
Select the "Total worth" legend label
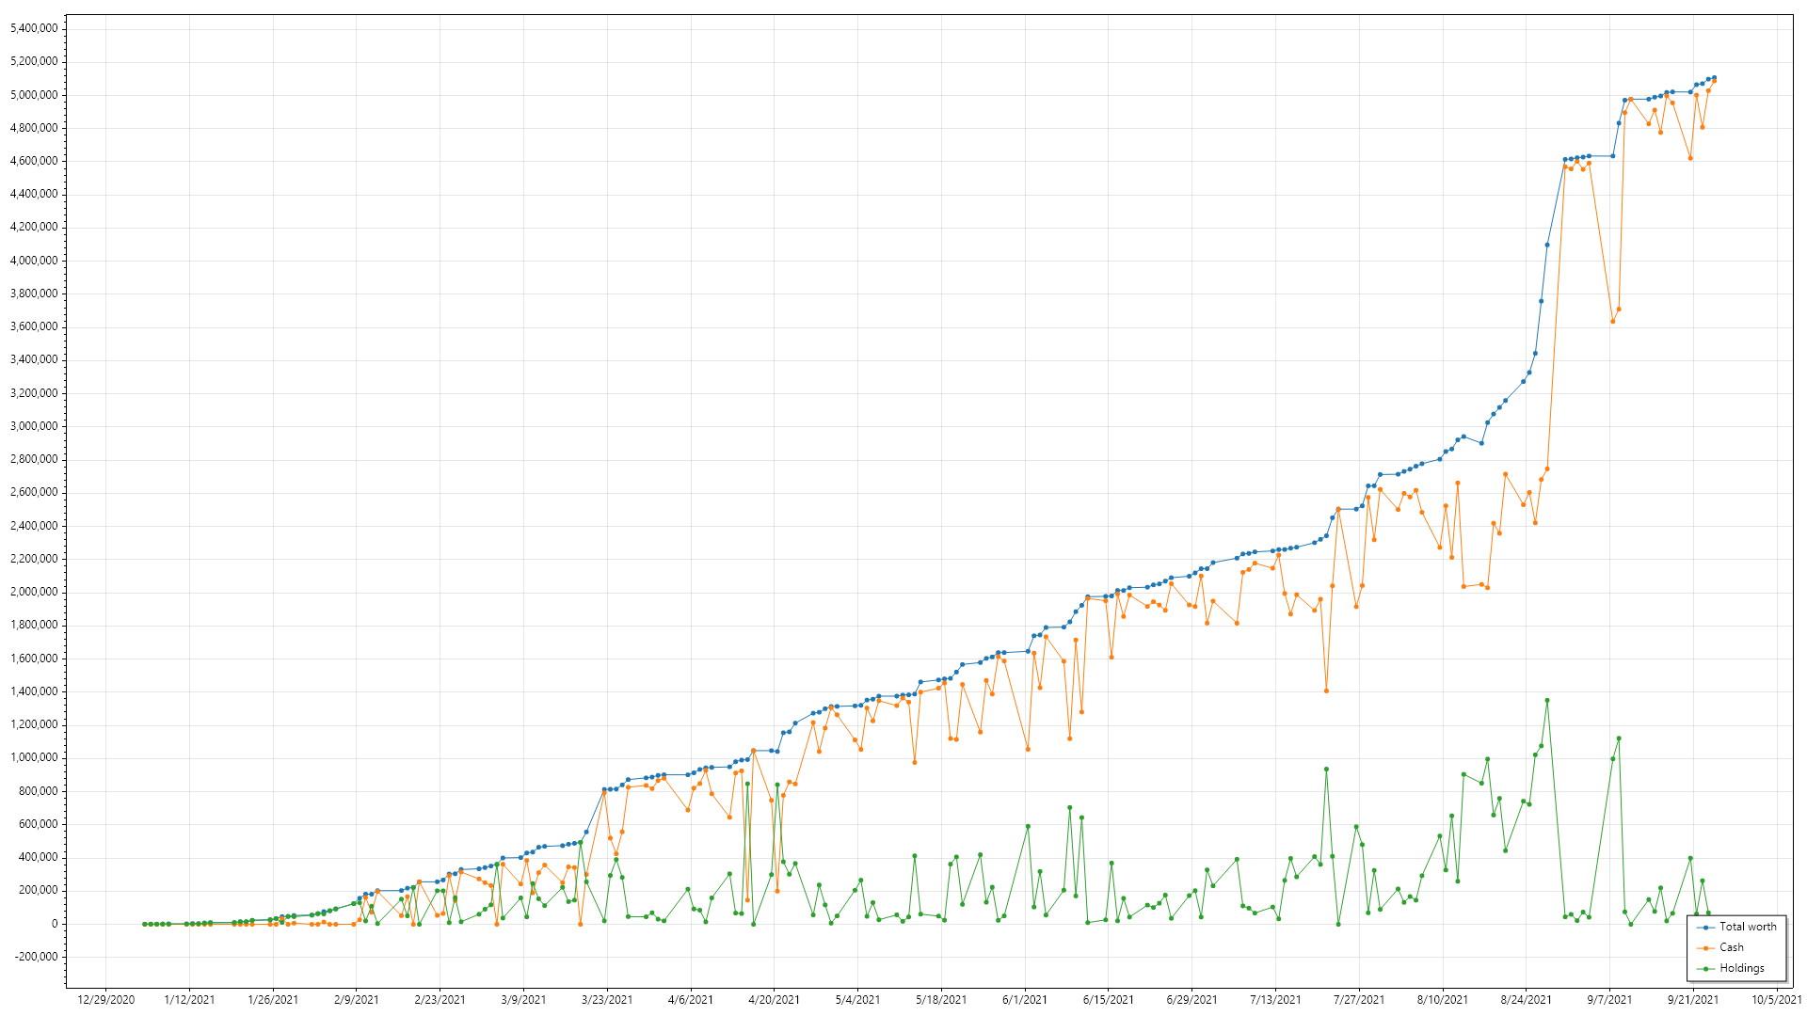(1748, 927)
